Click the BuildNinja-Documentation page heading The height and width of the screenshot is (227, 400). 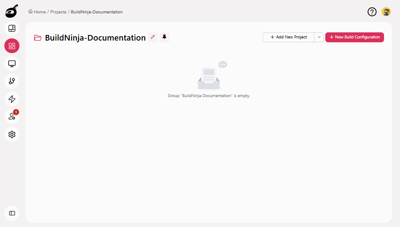coord(95,38)
